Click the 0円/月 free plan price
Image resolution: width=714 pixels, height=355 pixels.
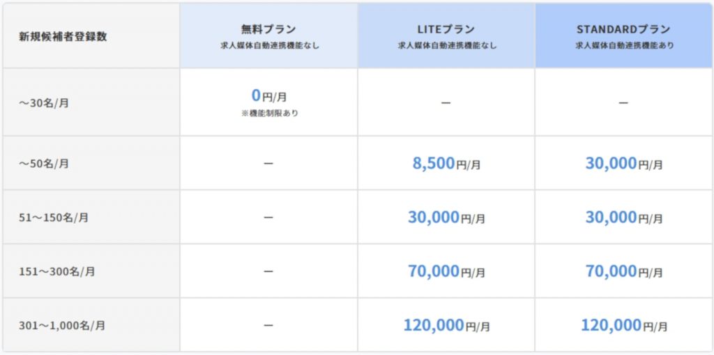[268, 96]
